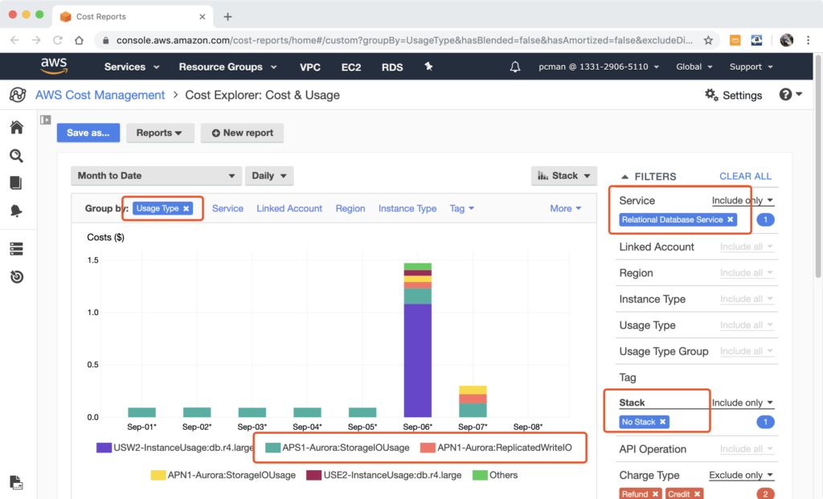Group by Instance Type
This screenshot has width=823, height=499.
click(x=407, y=208)
